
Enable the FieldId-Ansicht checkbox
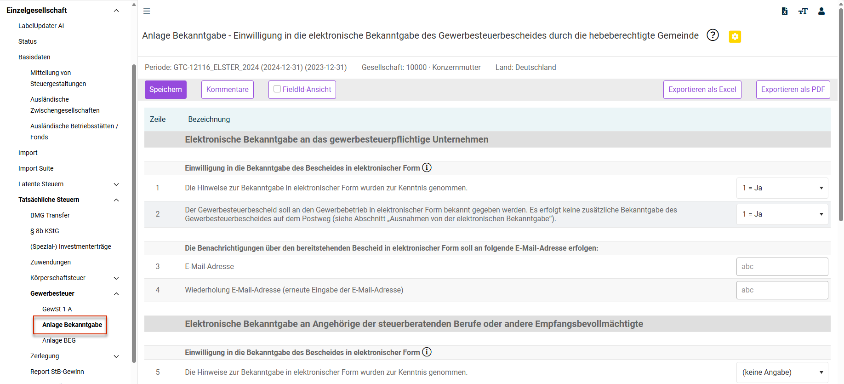tap(277, 89)
